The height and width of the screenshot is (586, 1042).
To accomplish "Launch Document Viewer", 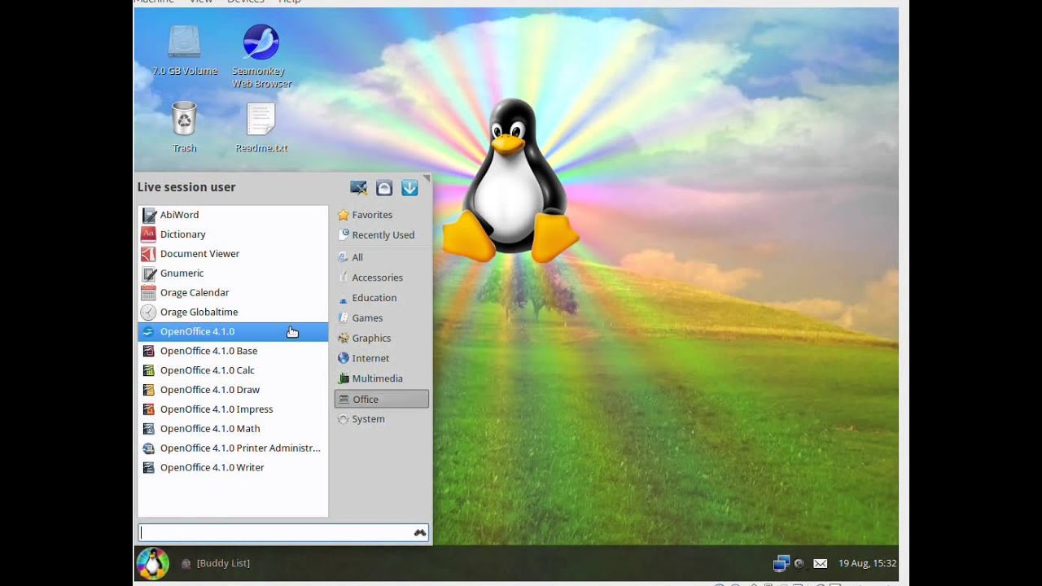I will pyautogui.click(x=233, y=254).
